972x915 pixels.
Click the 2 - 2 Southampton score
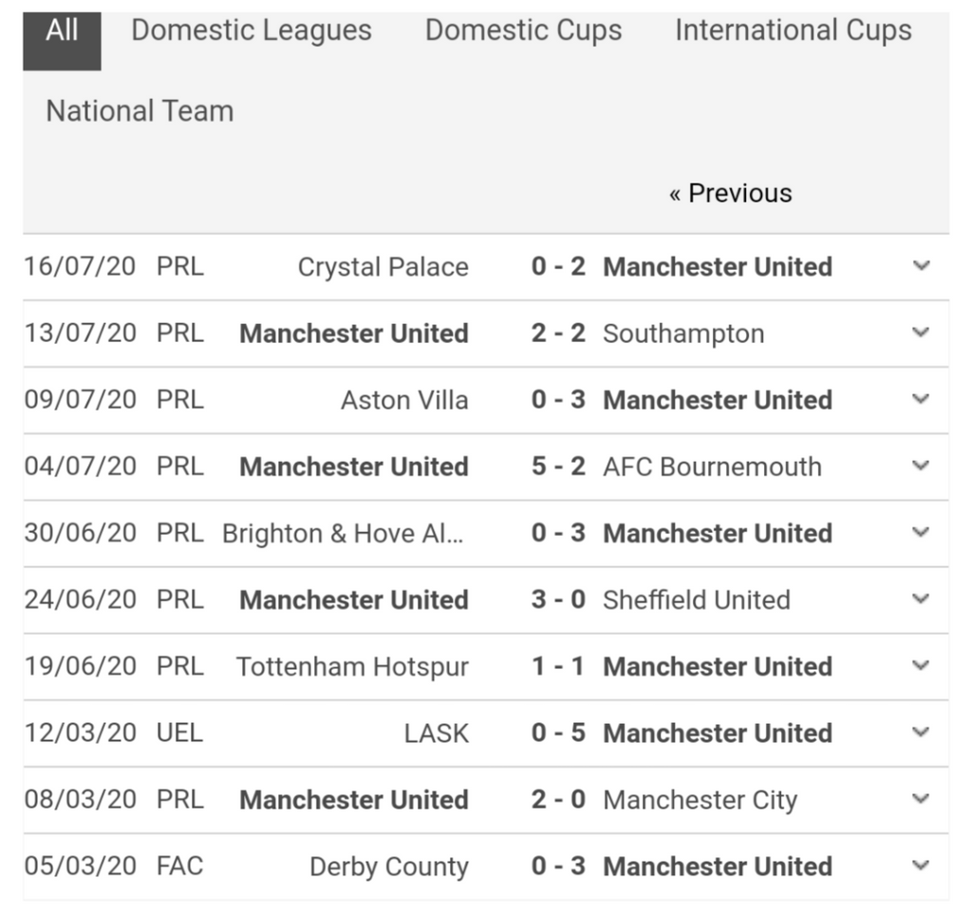click(x=558, y=334)
